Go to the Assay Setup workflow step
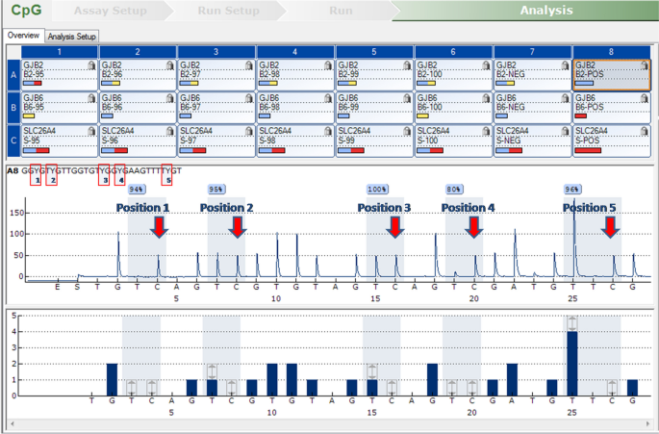Image resolution: width=659 pixels, height=434 pixels. (111, 11)
